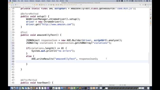Viewport: 160px width, 90px height.
Task: Open the Navigate menu
Action: point(38,1)
